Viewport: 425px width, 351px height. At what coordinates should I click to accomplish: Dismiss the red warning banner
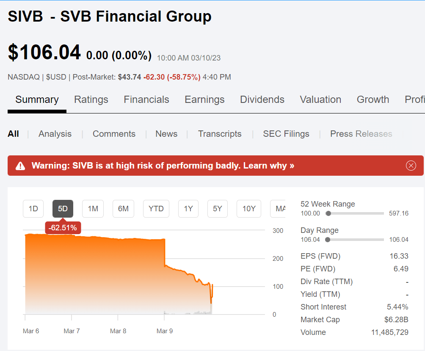tap(411, 166)
